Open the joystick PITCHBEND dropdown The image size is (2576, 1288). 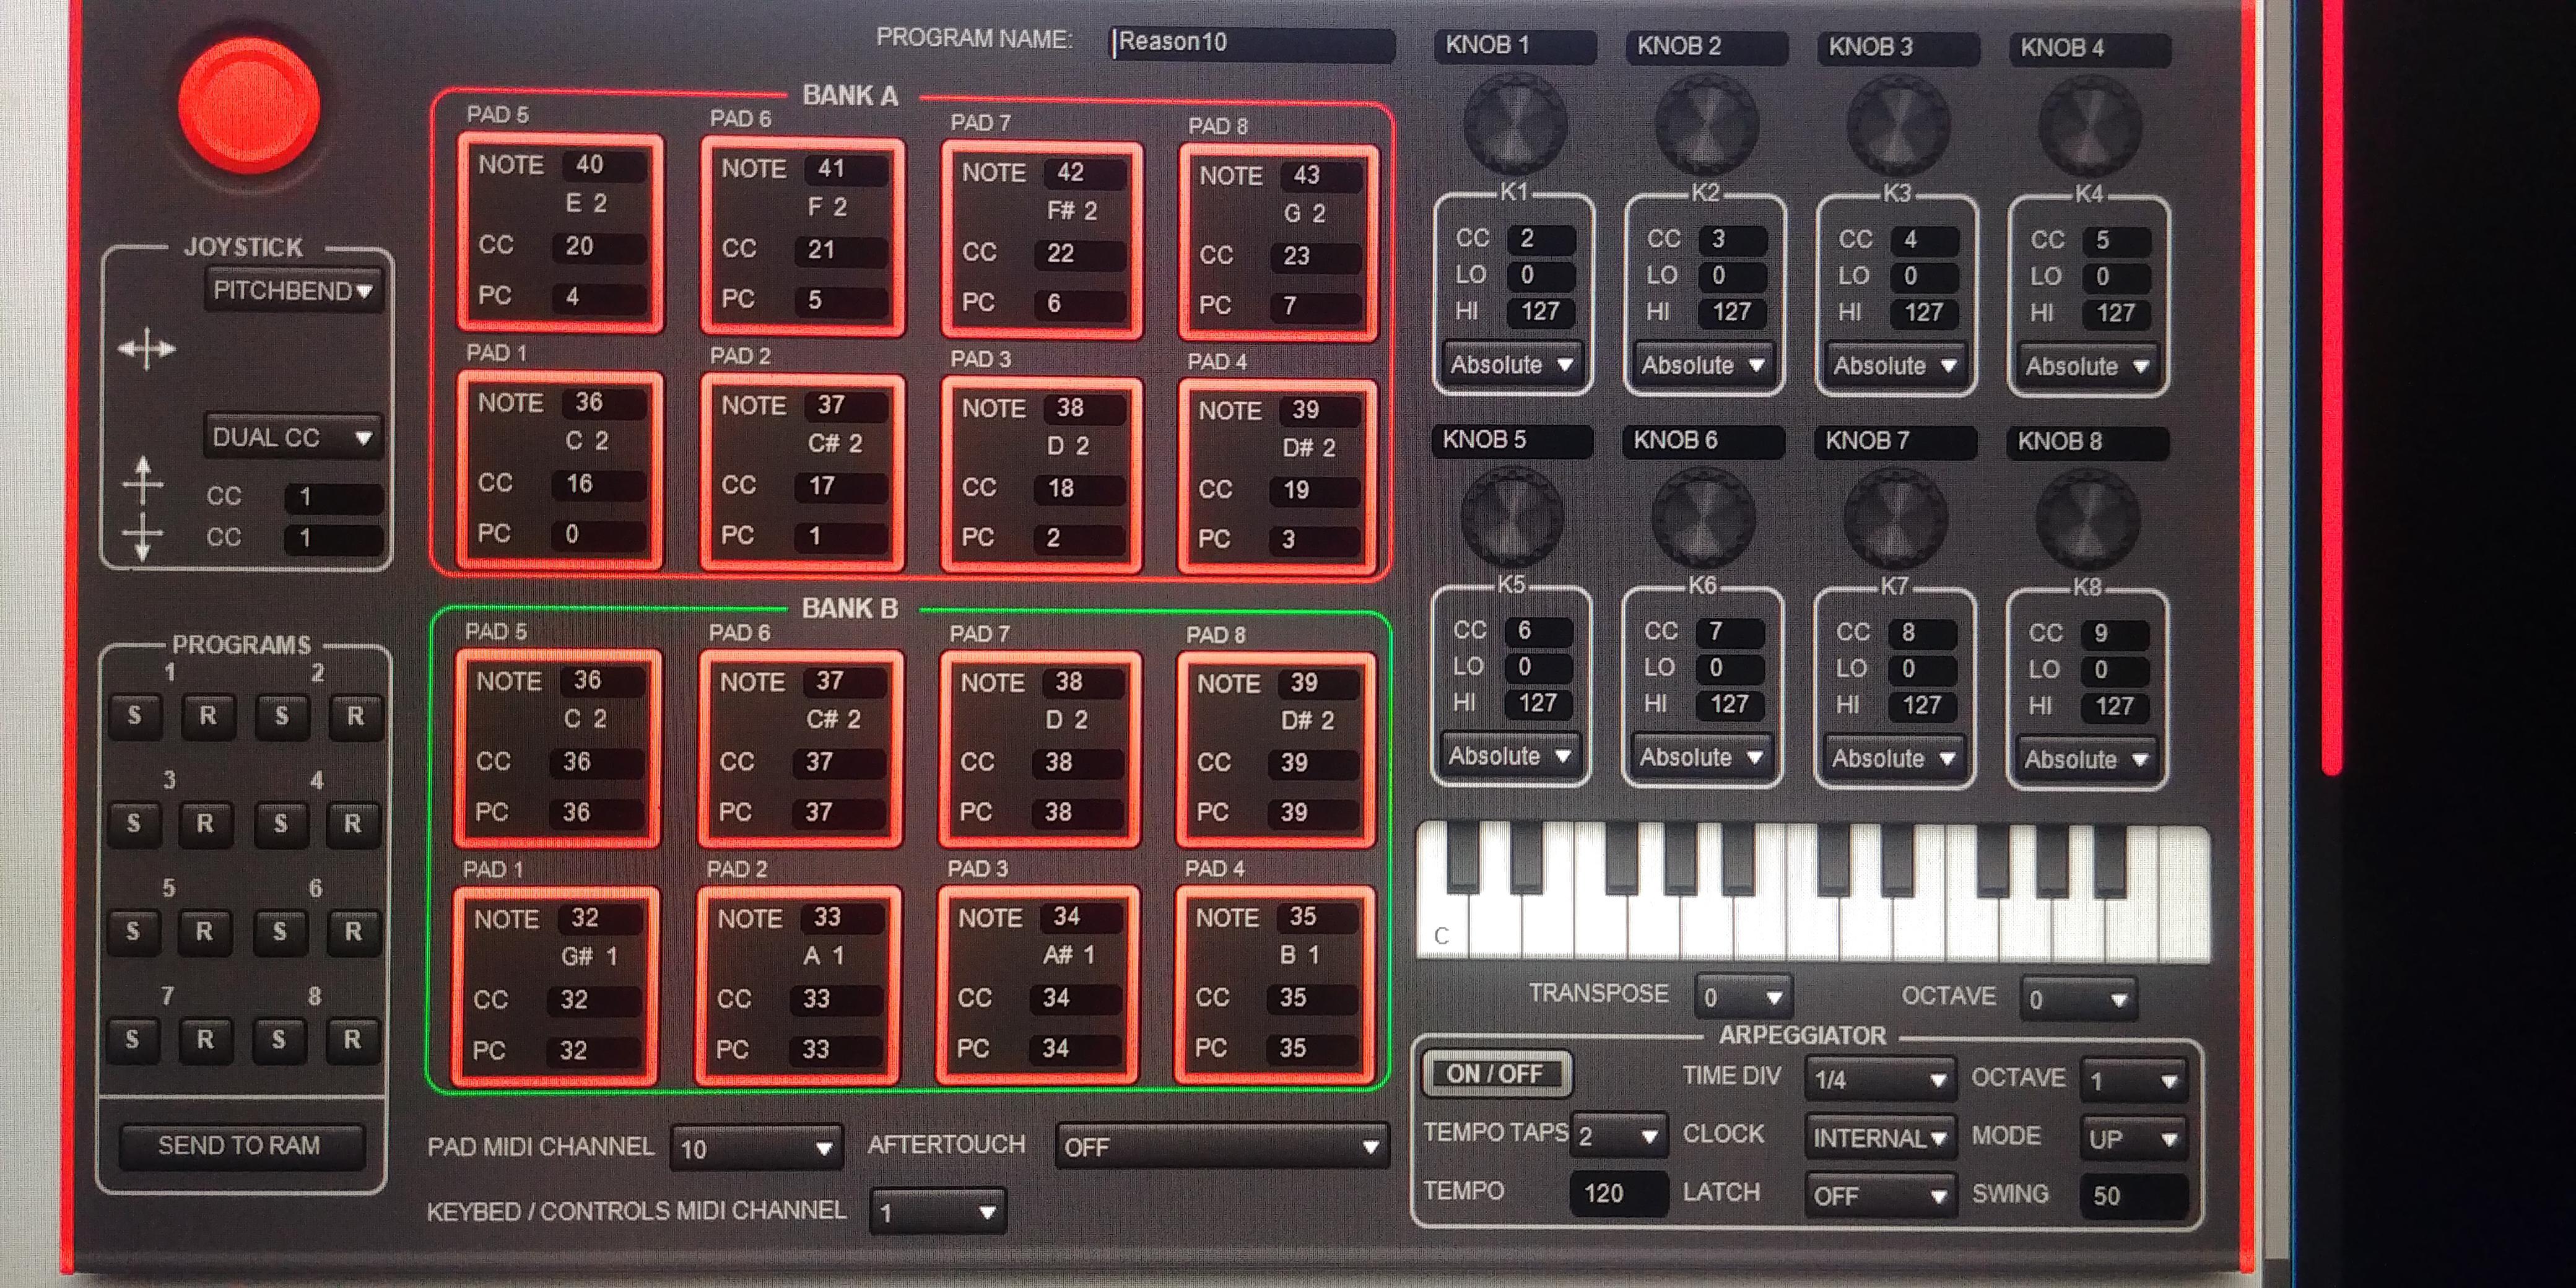click(292, 289)
